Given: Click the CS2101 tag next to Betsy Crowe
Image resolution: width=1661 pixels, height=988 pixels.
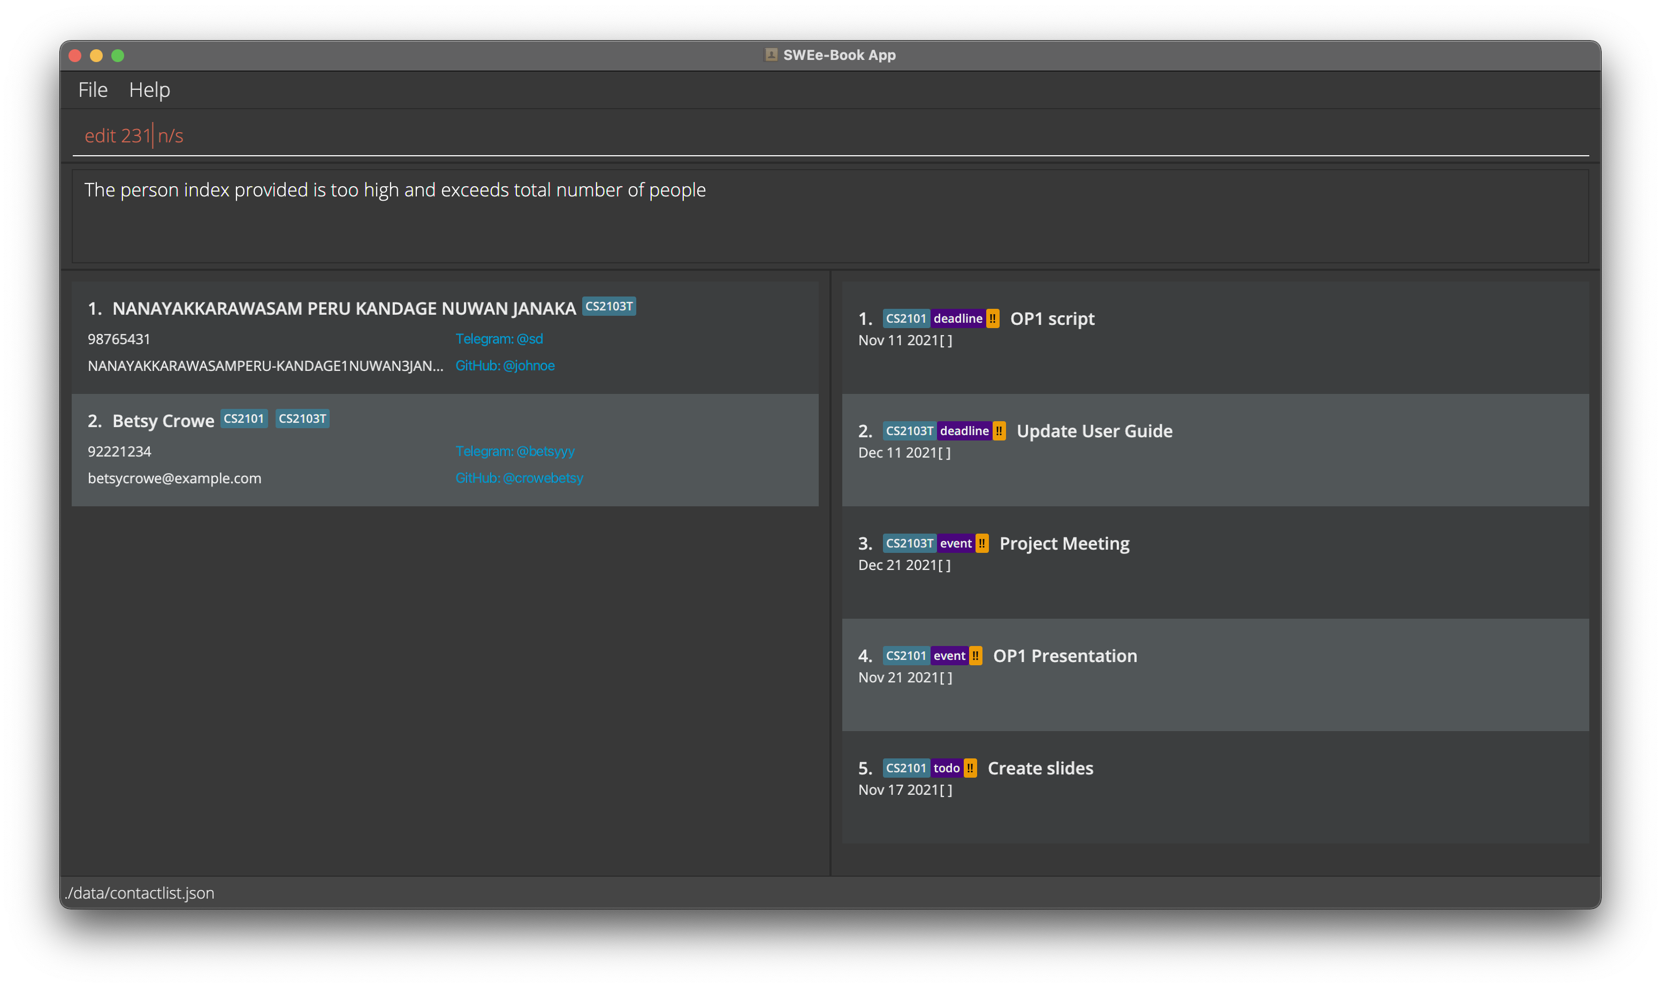Looking at the screenshot, I should pyautogui.click(x=243, y=419).
